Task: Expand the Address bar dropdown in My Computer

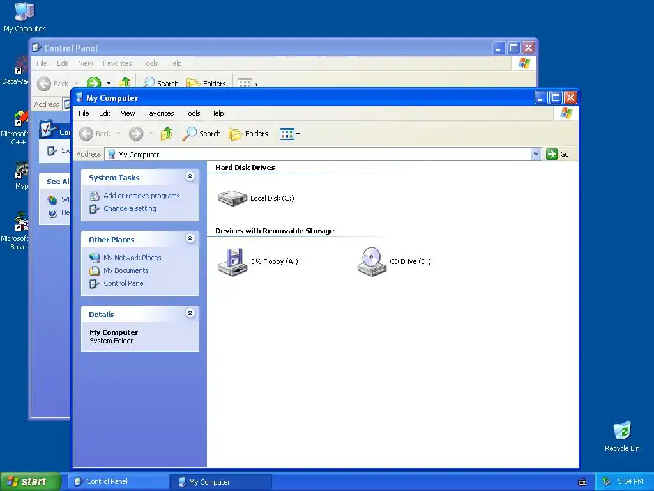Action: click(536, 154)
